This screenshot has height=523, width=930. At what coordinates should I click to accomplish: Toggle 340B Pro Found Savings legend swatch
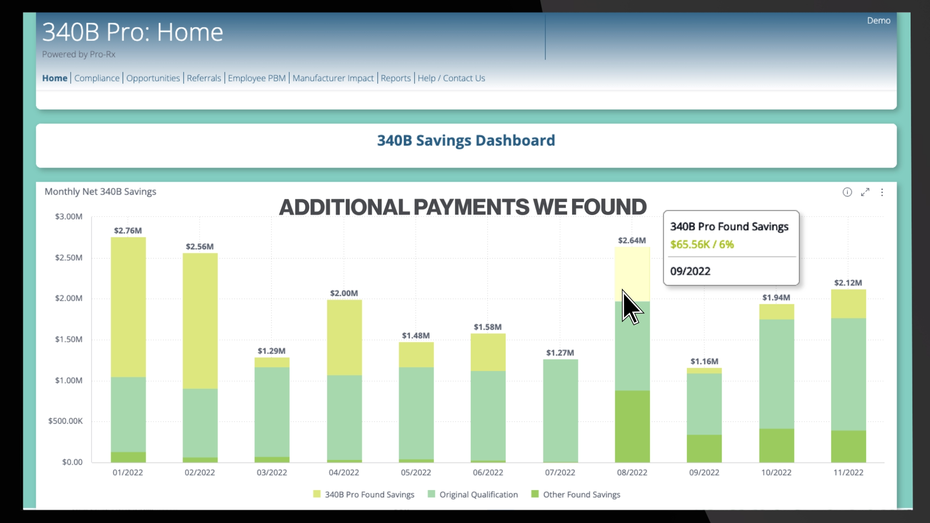tap(317, 494)
